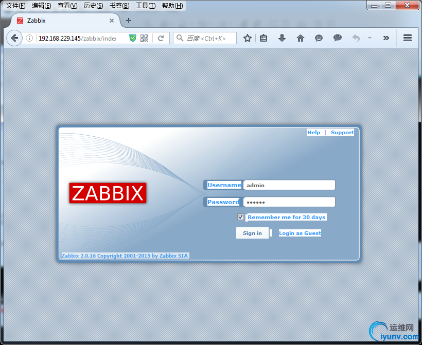Go back with the browser back arrow
Viewport: 422px width, 345px height.
click(x=14, y=38)
